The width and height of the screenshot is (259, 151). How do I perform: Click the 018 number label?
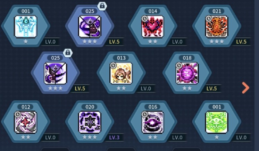point(187,58)
